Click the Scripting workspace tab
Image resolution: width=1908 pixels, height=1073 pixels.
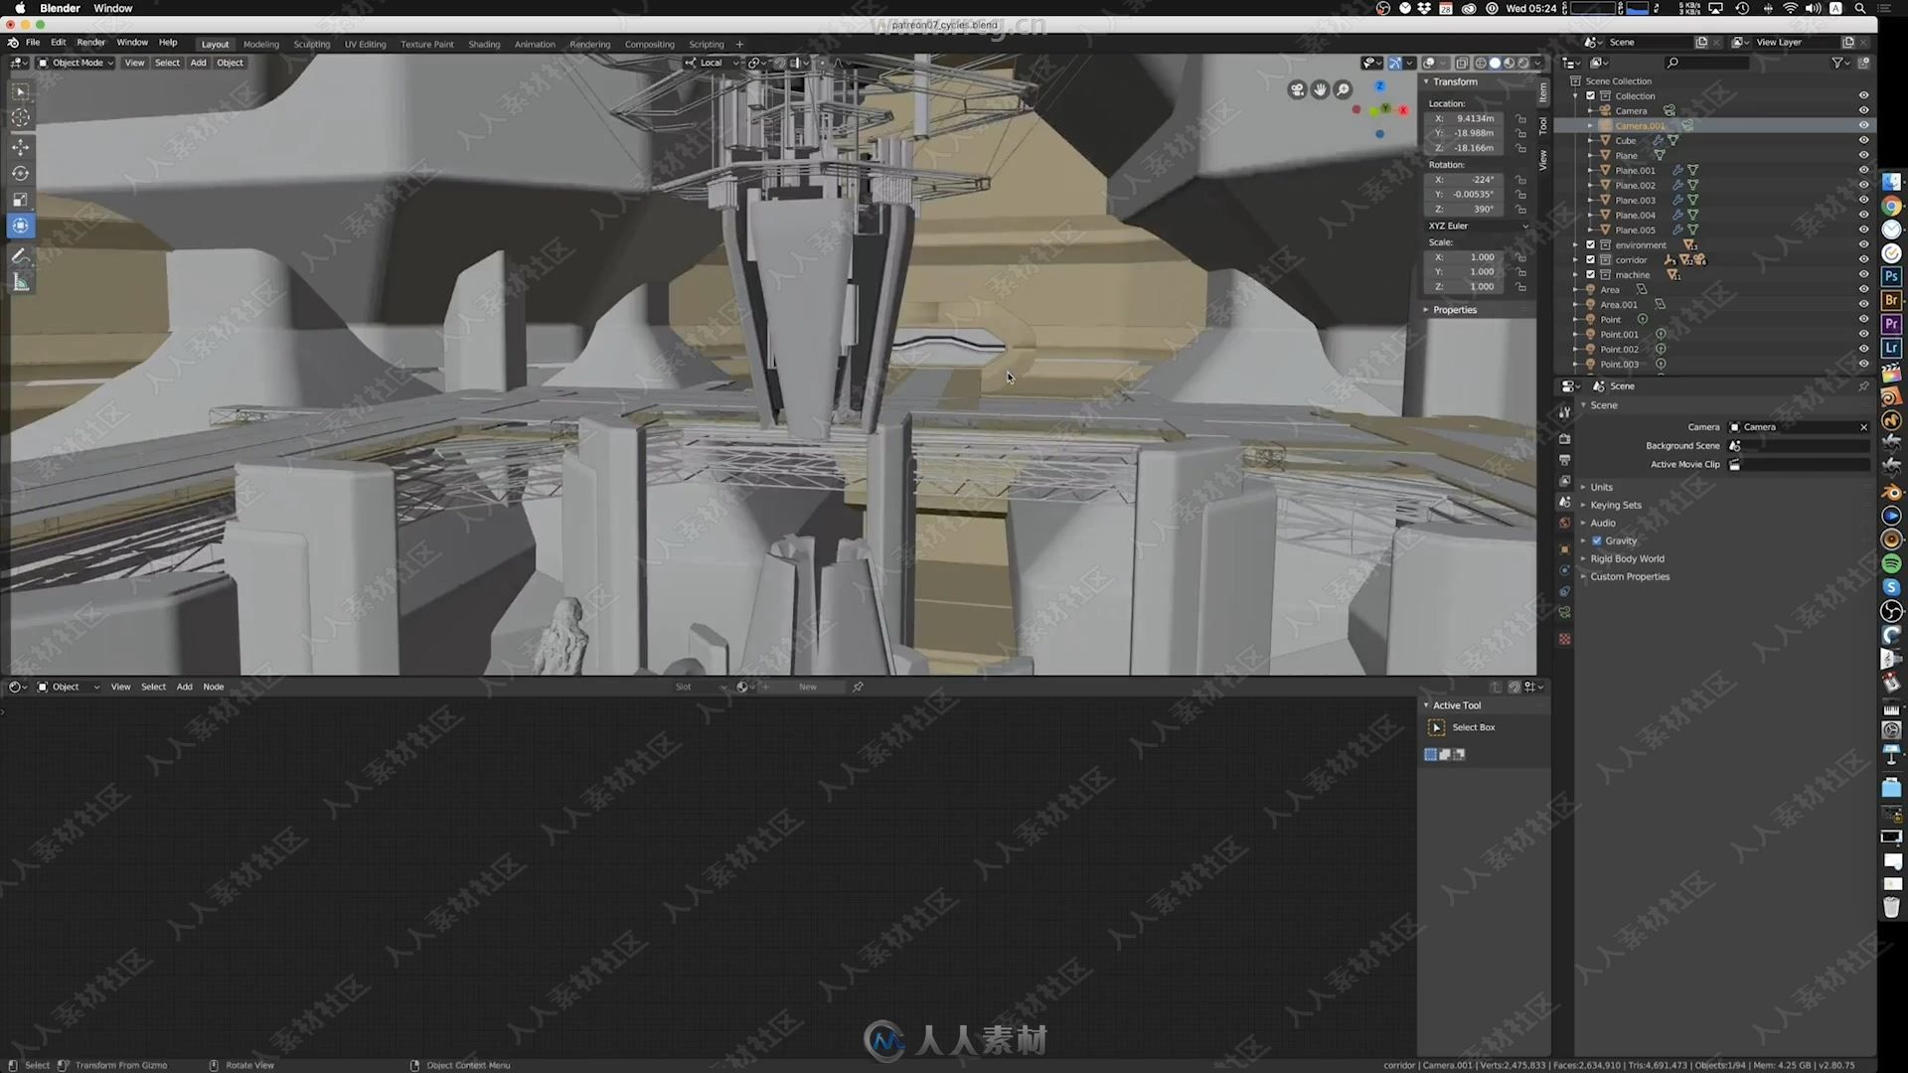coord(705,44)
